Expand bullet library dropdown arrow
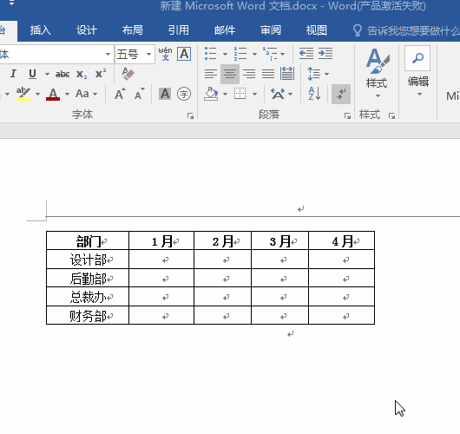460x434 pixels. point(225,55)
